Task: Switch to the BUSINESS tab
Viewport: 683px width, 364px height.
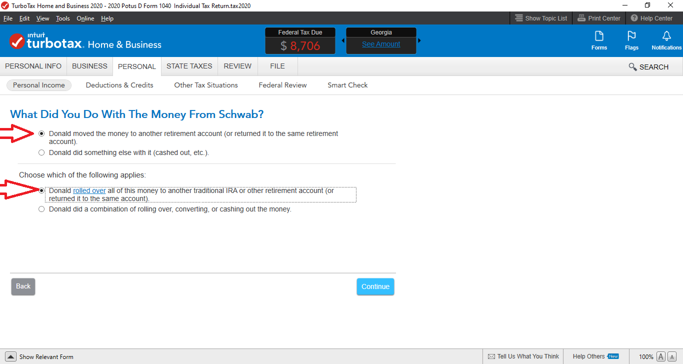Action: (x=89, y=66)
